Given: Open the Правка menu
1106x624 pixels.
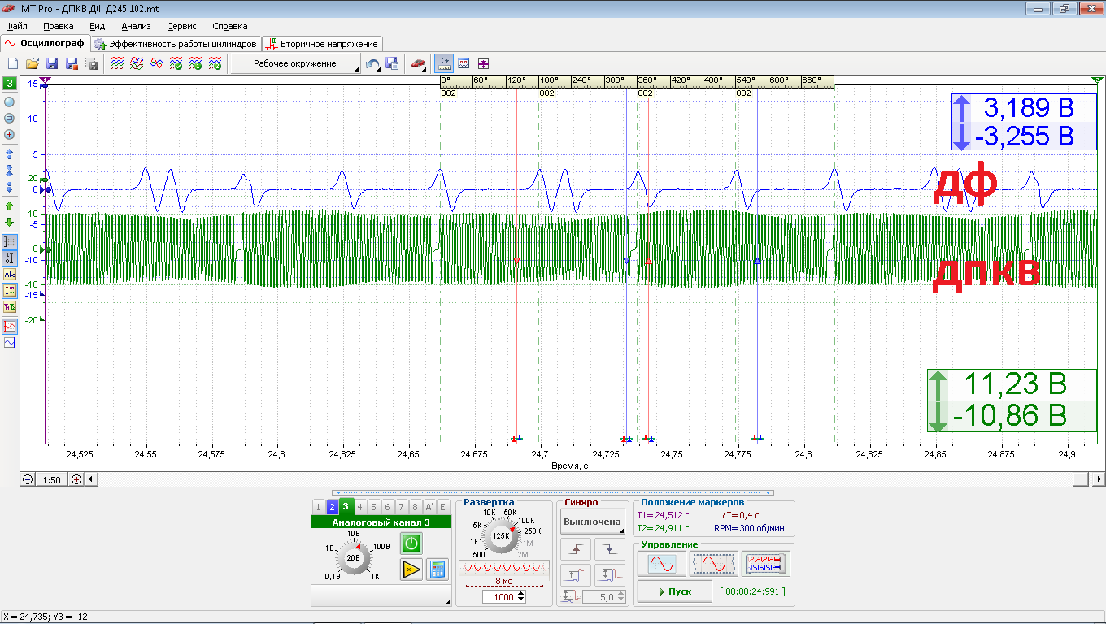Looking at the screenshot, I should coord(59,26).
